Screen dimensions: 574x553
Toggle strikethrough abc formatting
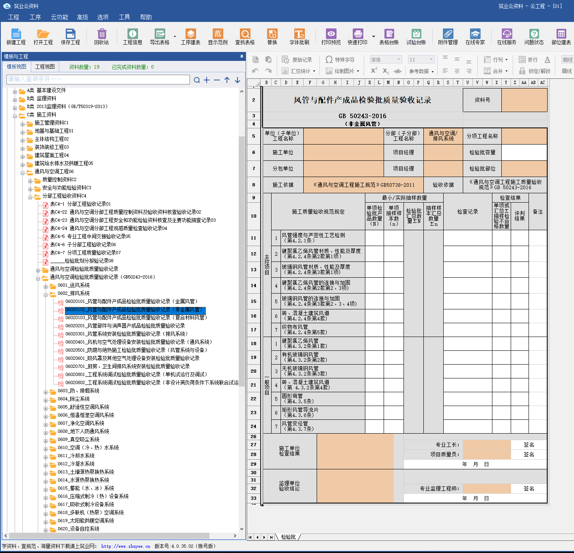point(398,71)
